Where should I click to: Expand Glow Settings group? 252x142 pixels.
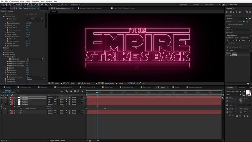point(4,52)
